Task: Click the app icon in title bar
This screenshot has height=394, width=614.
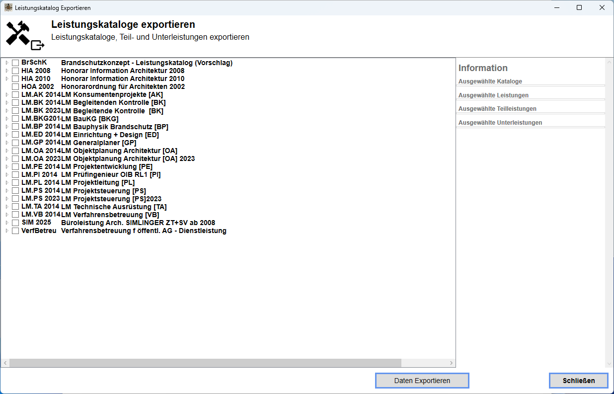Action: point(8,8)
